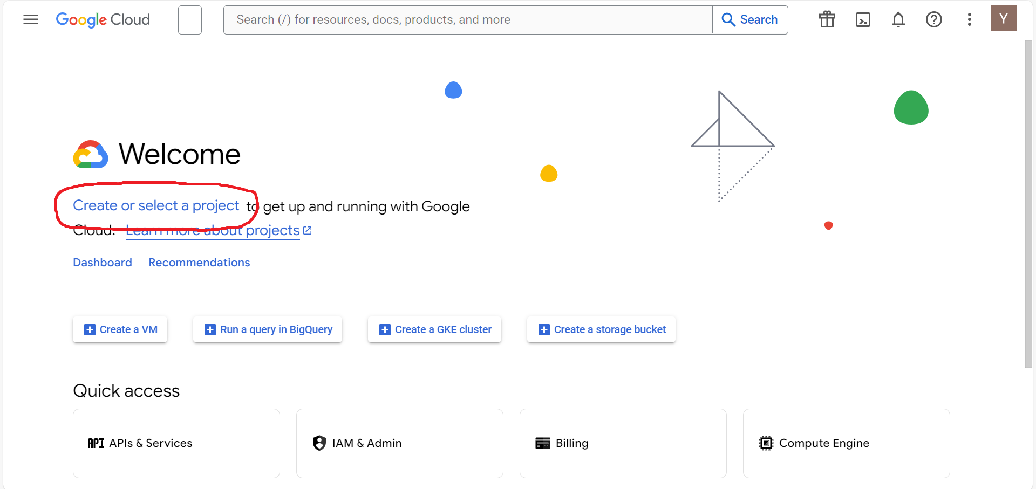Click the plus icon on storage bucket button
1036x489 pixels.
coord(544,329)
